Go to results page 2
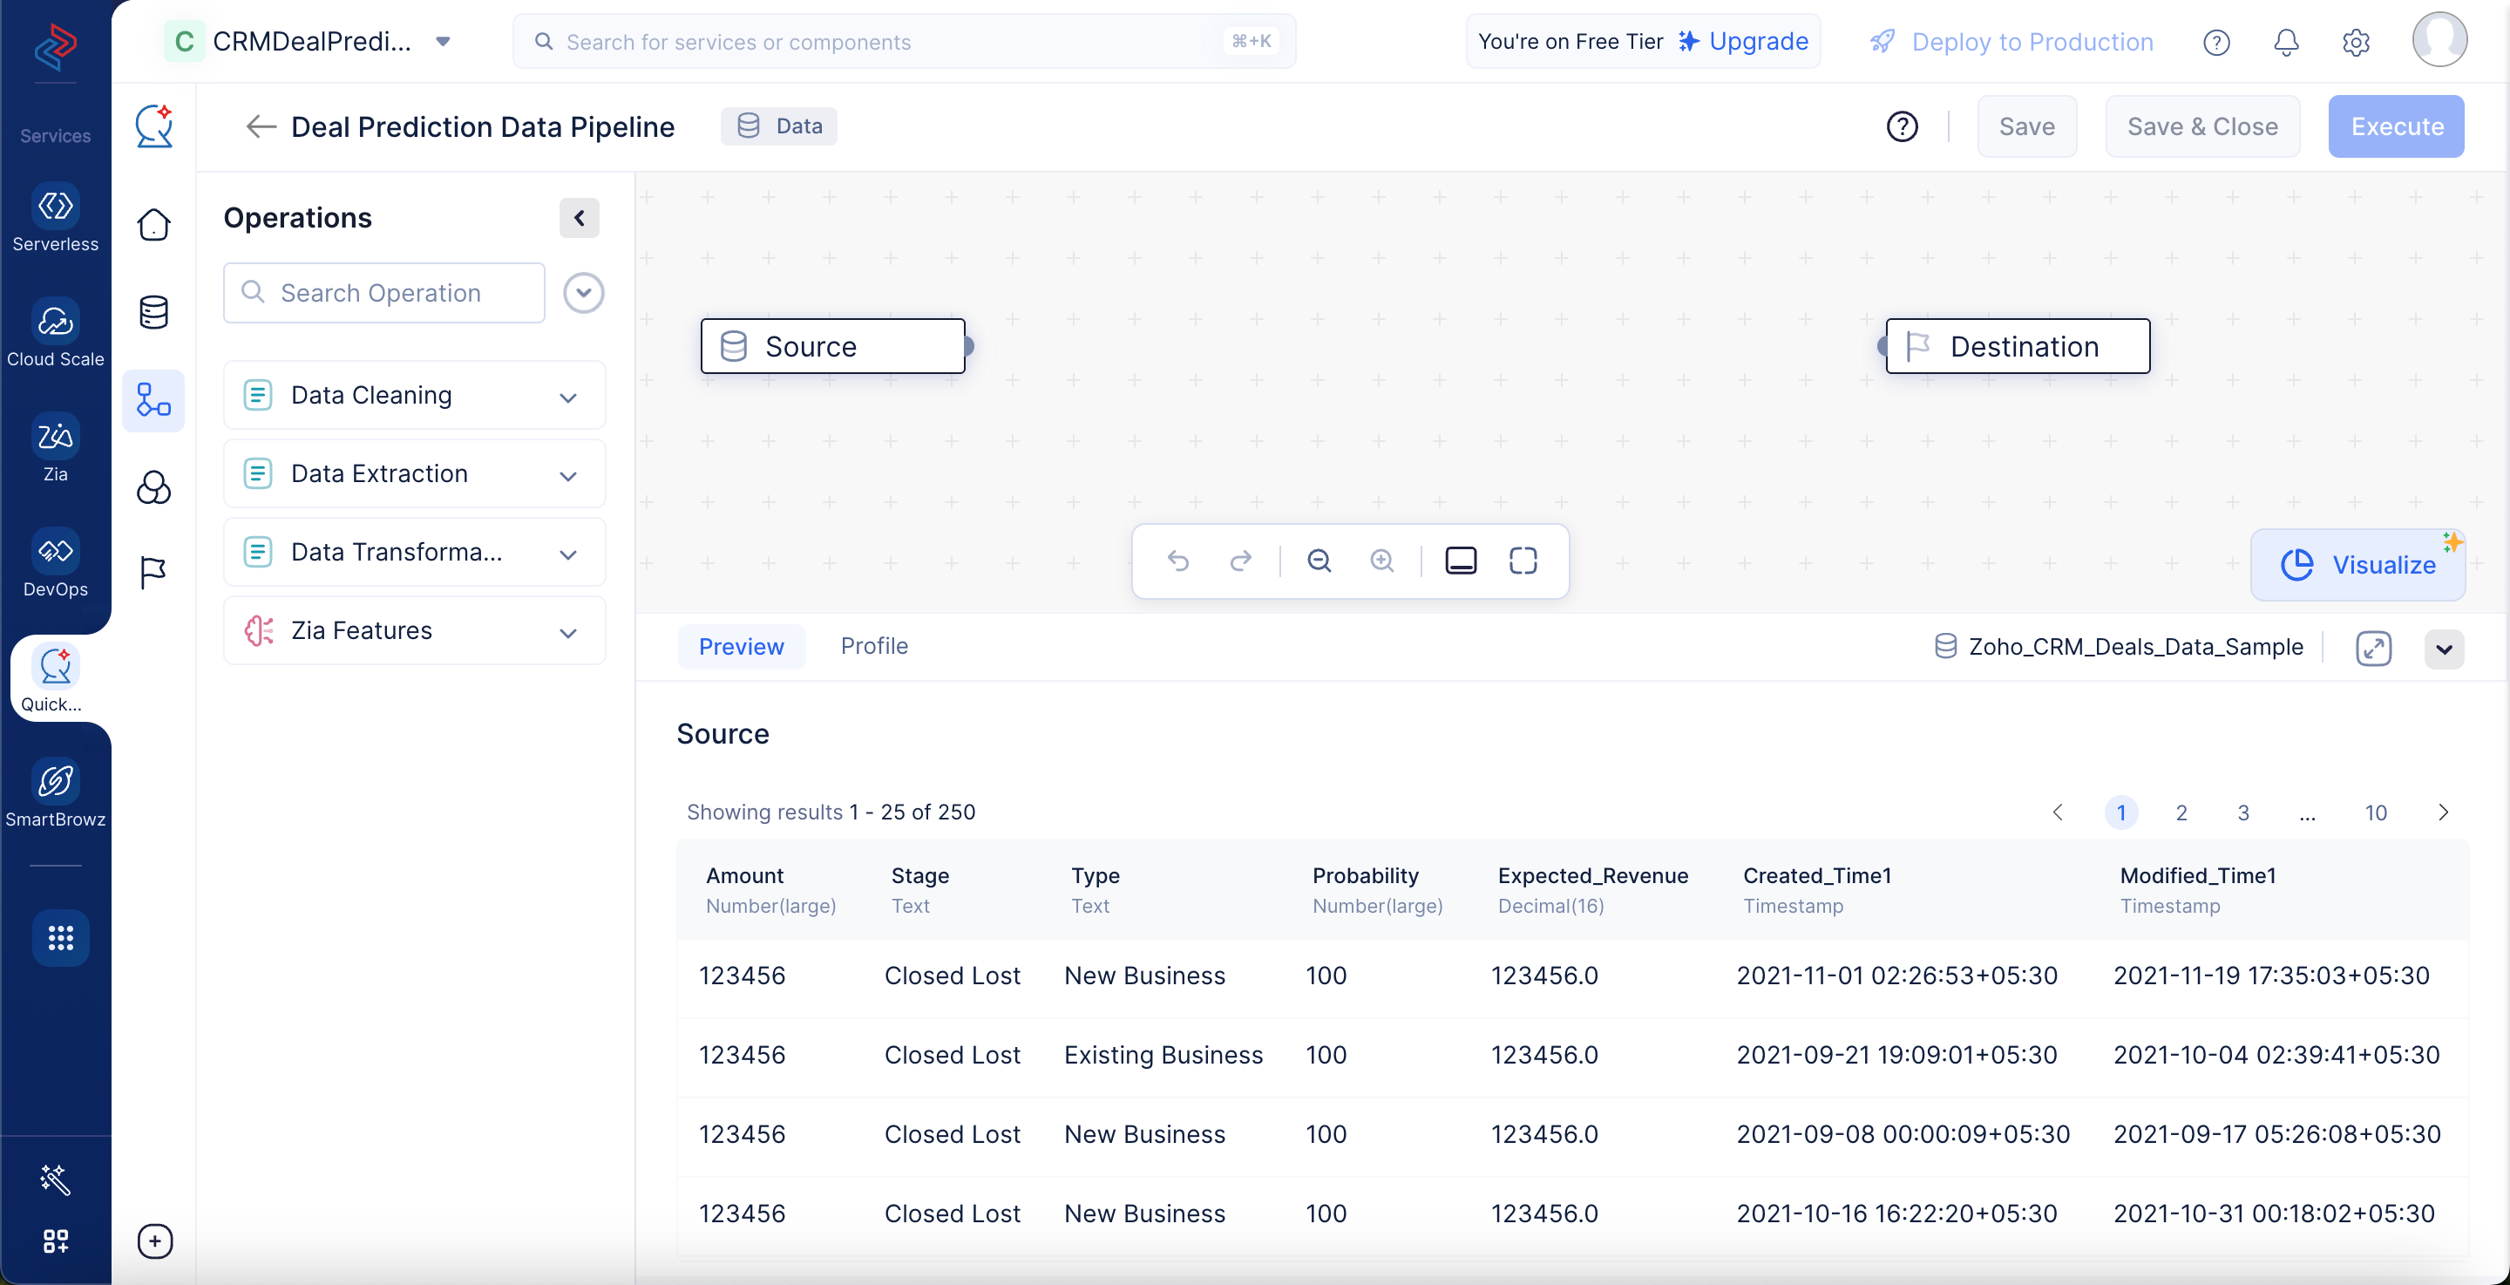This screenshot has height=1285, width=2510. pos(2181,812)
